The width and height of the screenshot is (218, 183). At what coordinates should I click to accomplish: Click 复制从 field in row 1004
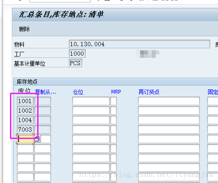tap(43, 120)
